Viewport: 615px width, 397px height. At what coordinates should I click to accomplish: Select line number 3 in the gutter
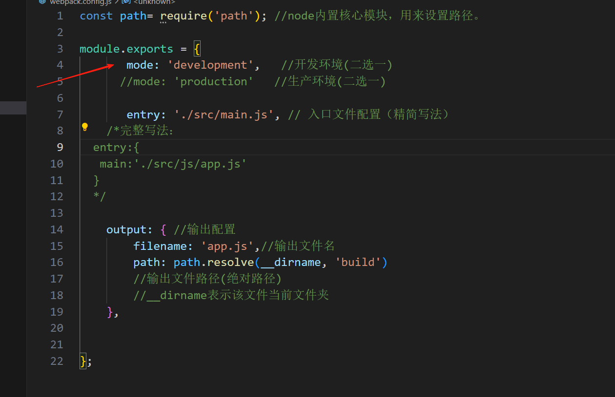pyautogui.click(x=60, y=49)
